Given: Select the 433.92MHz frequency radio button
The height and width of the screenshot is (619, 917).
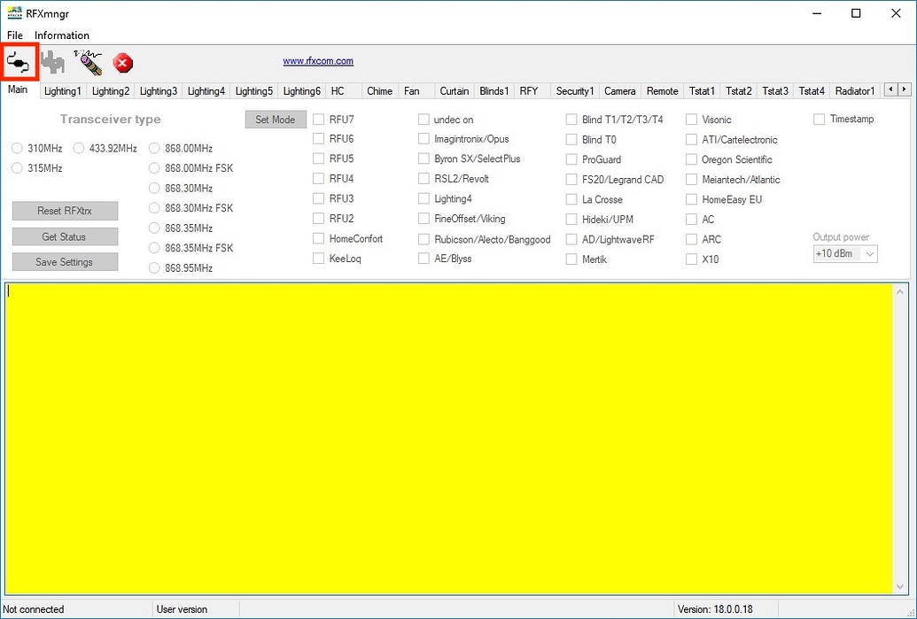Looking at the screenshot, I should (x=79, y=148).
